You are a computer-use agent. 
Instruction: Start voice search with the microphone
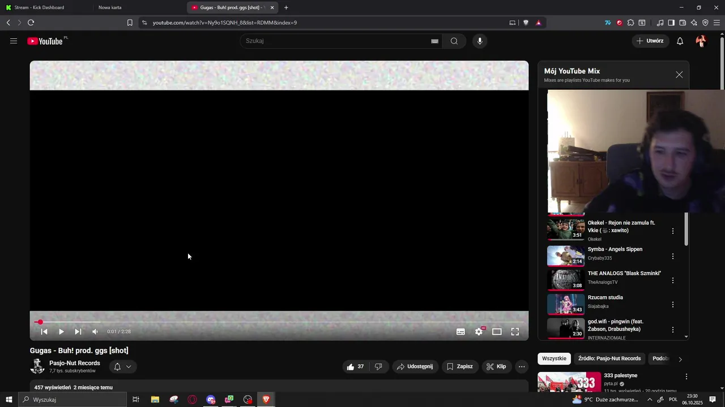tap(480, 41)
